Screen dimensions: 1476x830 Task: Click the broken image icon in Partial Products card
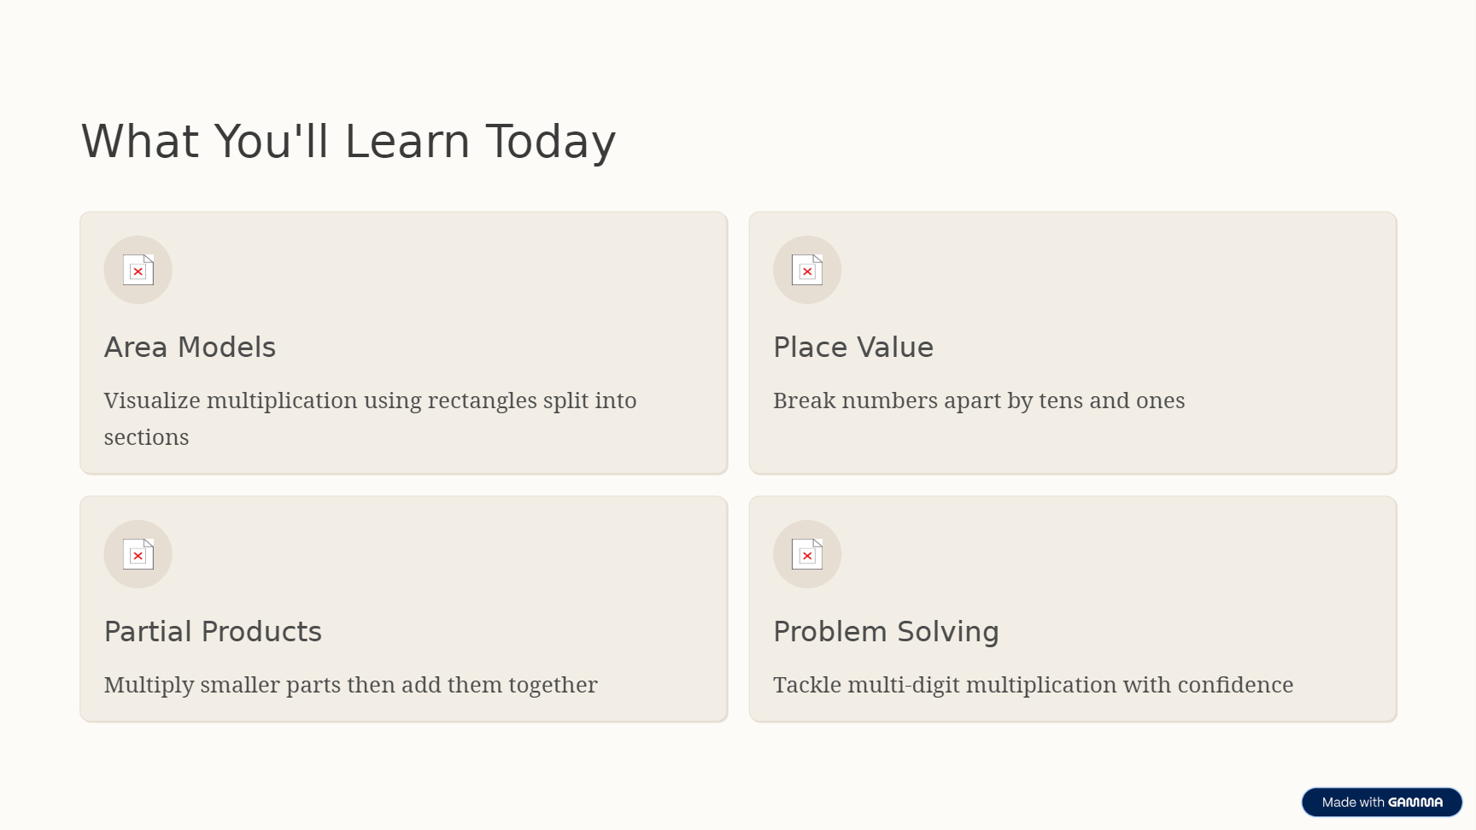pos(138,554)
